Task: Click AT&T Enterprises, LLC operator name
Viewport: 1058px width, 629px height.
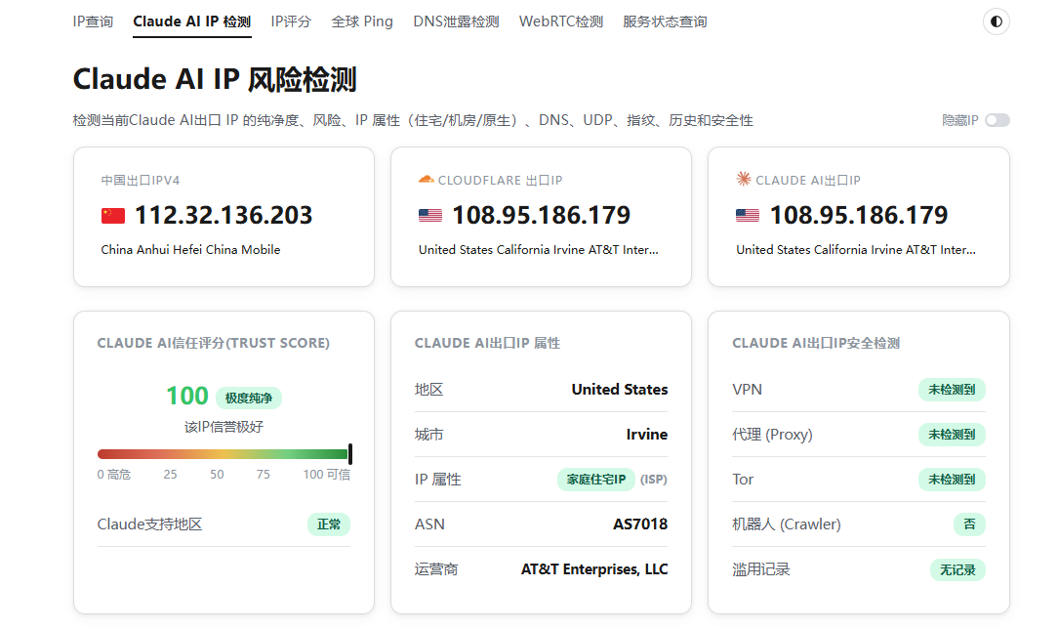Action: (x=593, y=569)
